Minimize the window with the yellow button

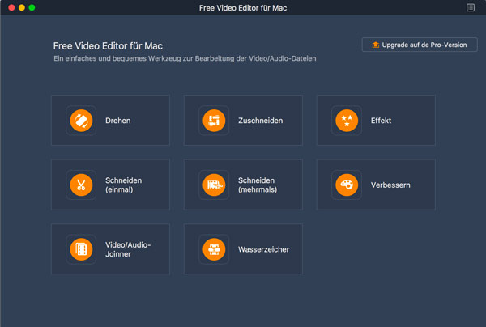point(22,8)
